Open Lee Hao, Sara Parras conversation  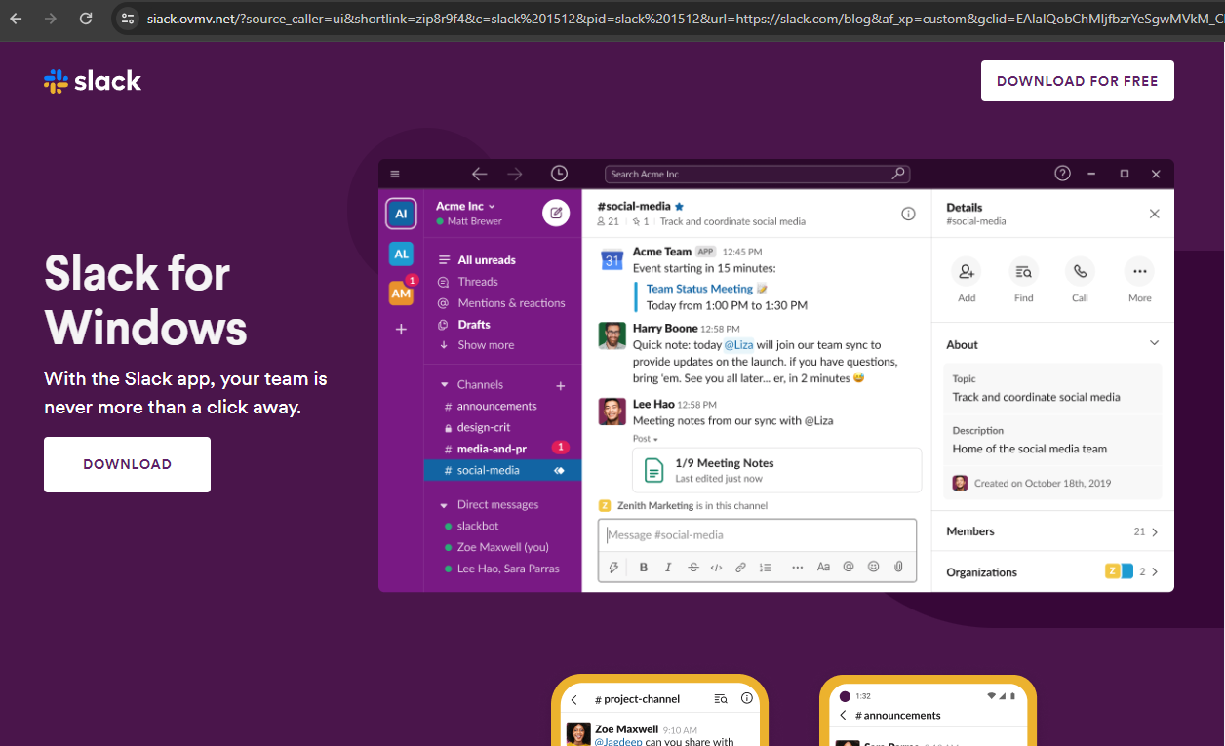(x=508, y=569)
